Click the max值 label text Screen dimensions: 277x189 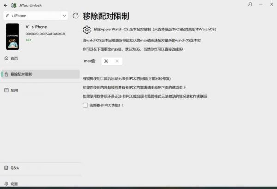(90, 61)
